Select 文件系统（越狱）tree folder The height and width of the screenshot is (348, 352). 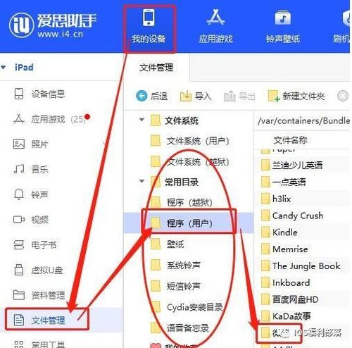(x=189, y=161)
